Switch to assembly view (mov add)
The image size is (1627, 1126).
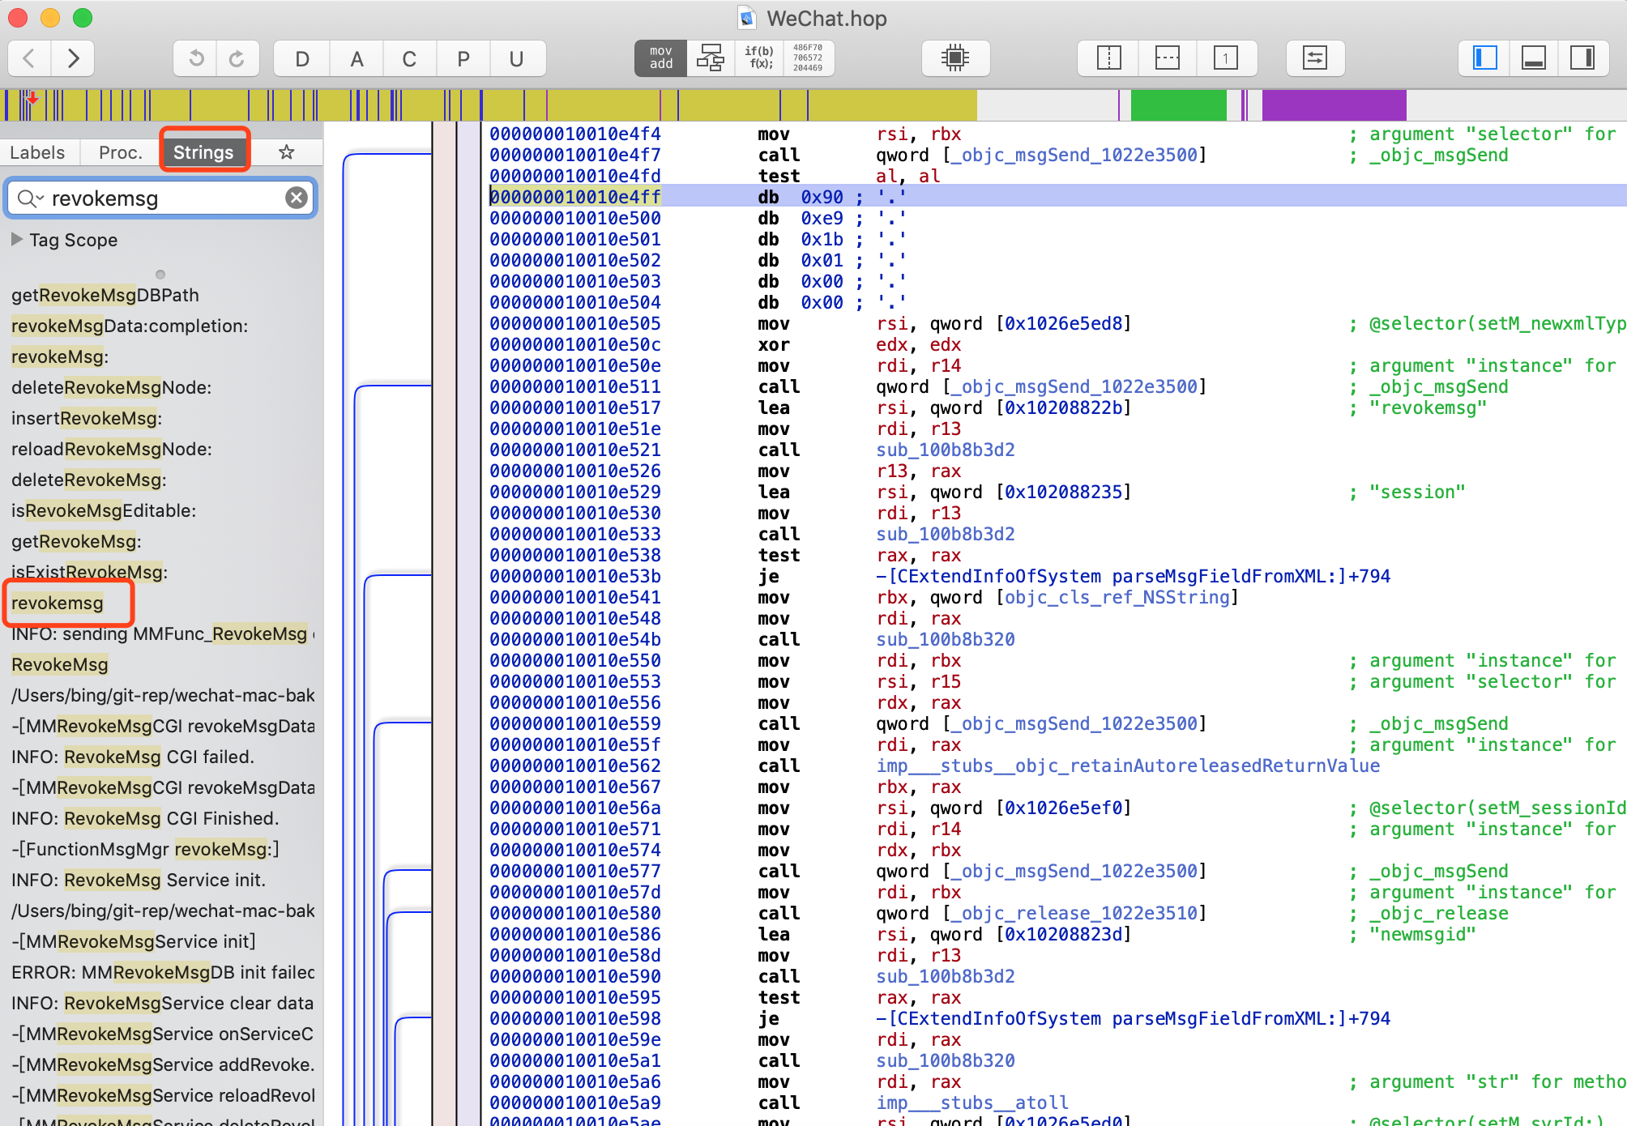[x=660, y=58]
